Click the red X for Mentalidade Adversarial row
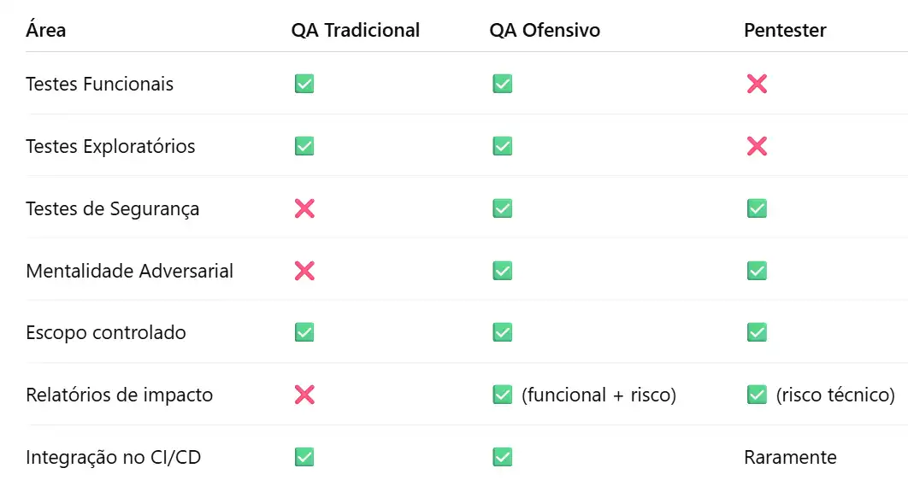 click(x=304, y=271)
